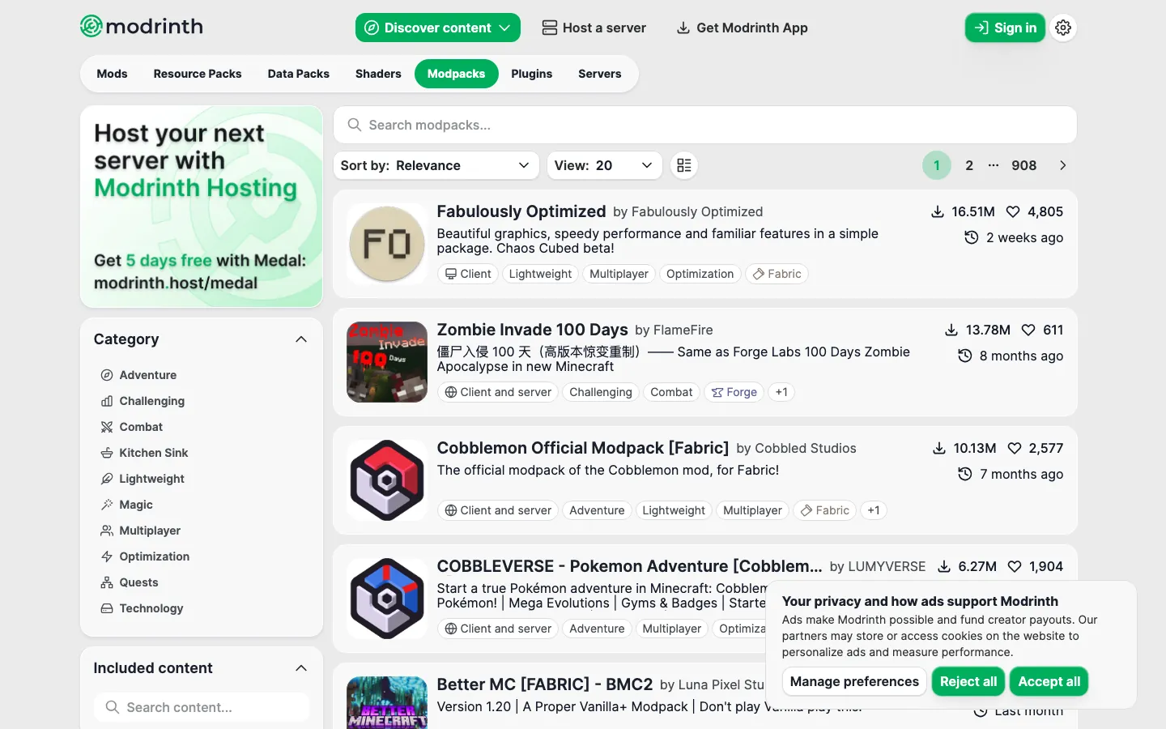Click Get Modrinth App link

743,28
